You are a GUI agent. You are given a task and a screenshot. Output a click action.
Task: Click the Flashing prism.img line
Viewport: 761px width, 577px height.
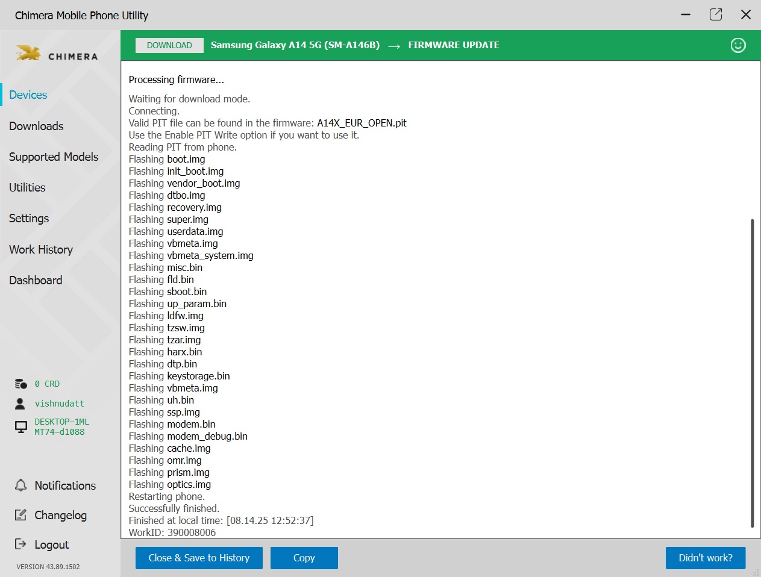pos(169,472)
